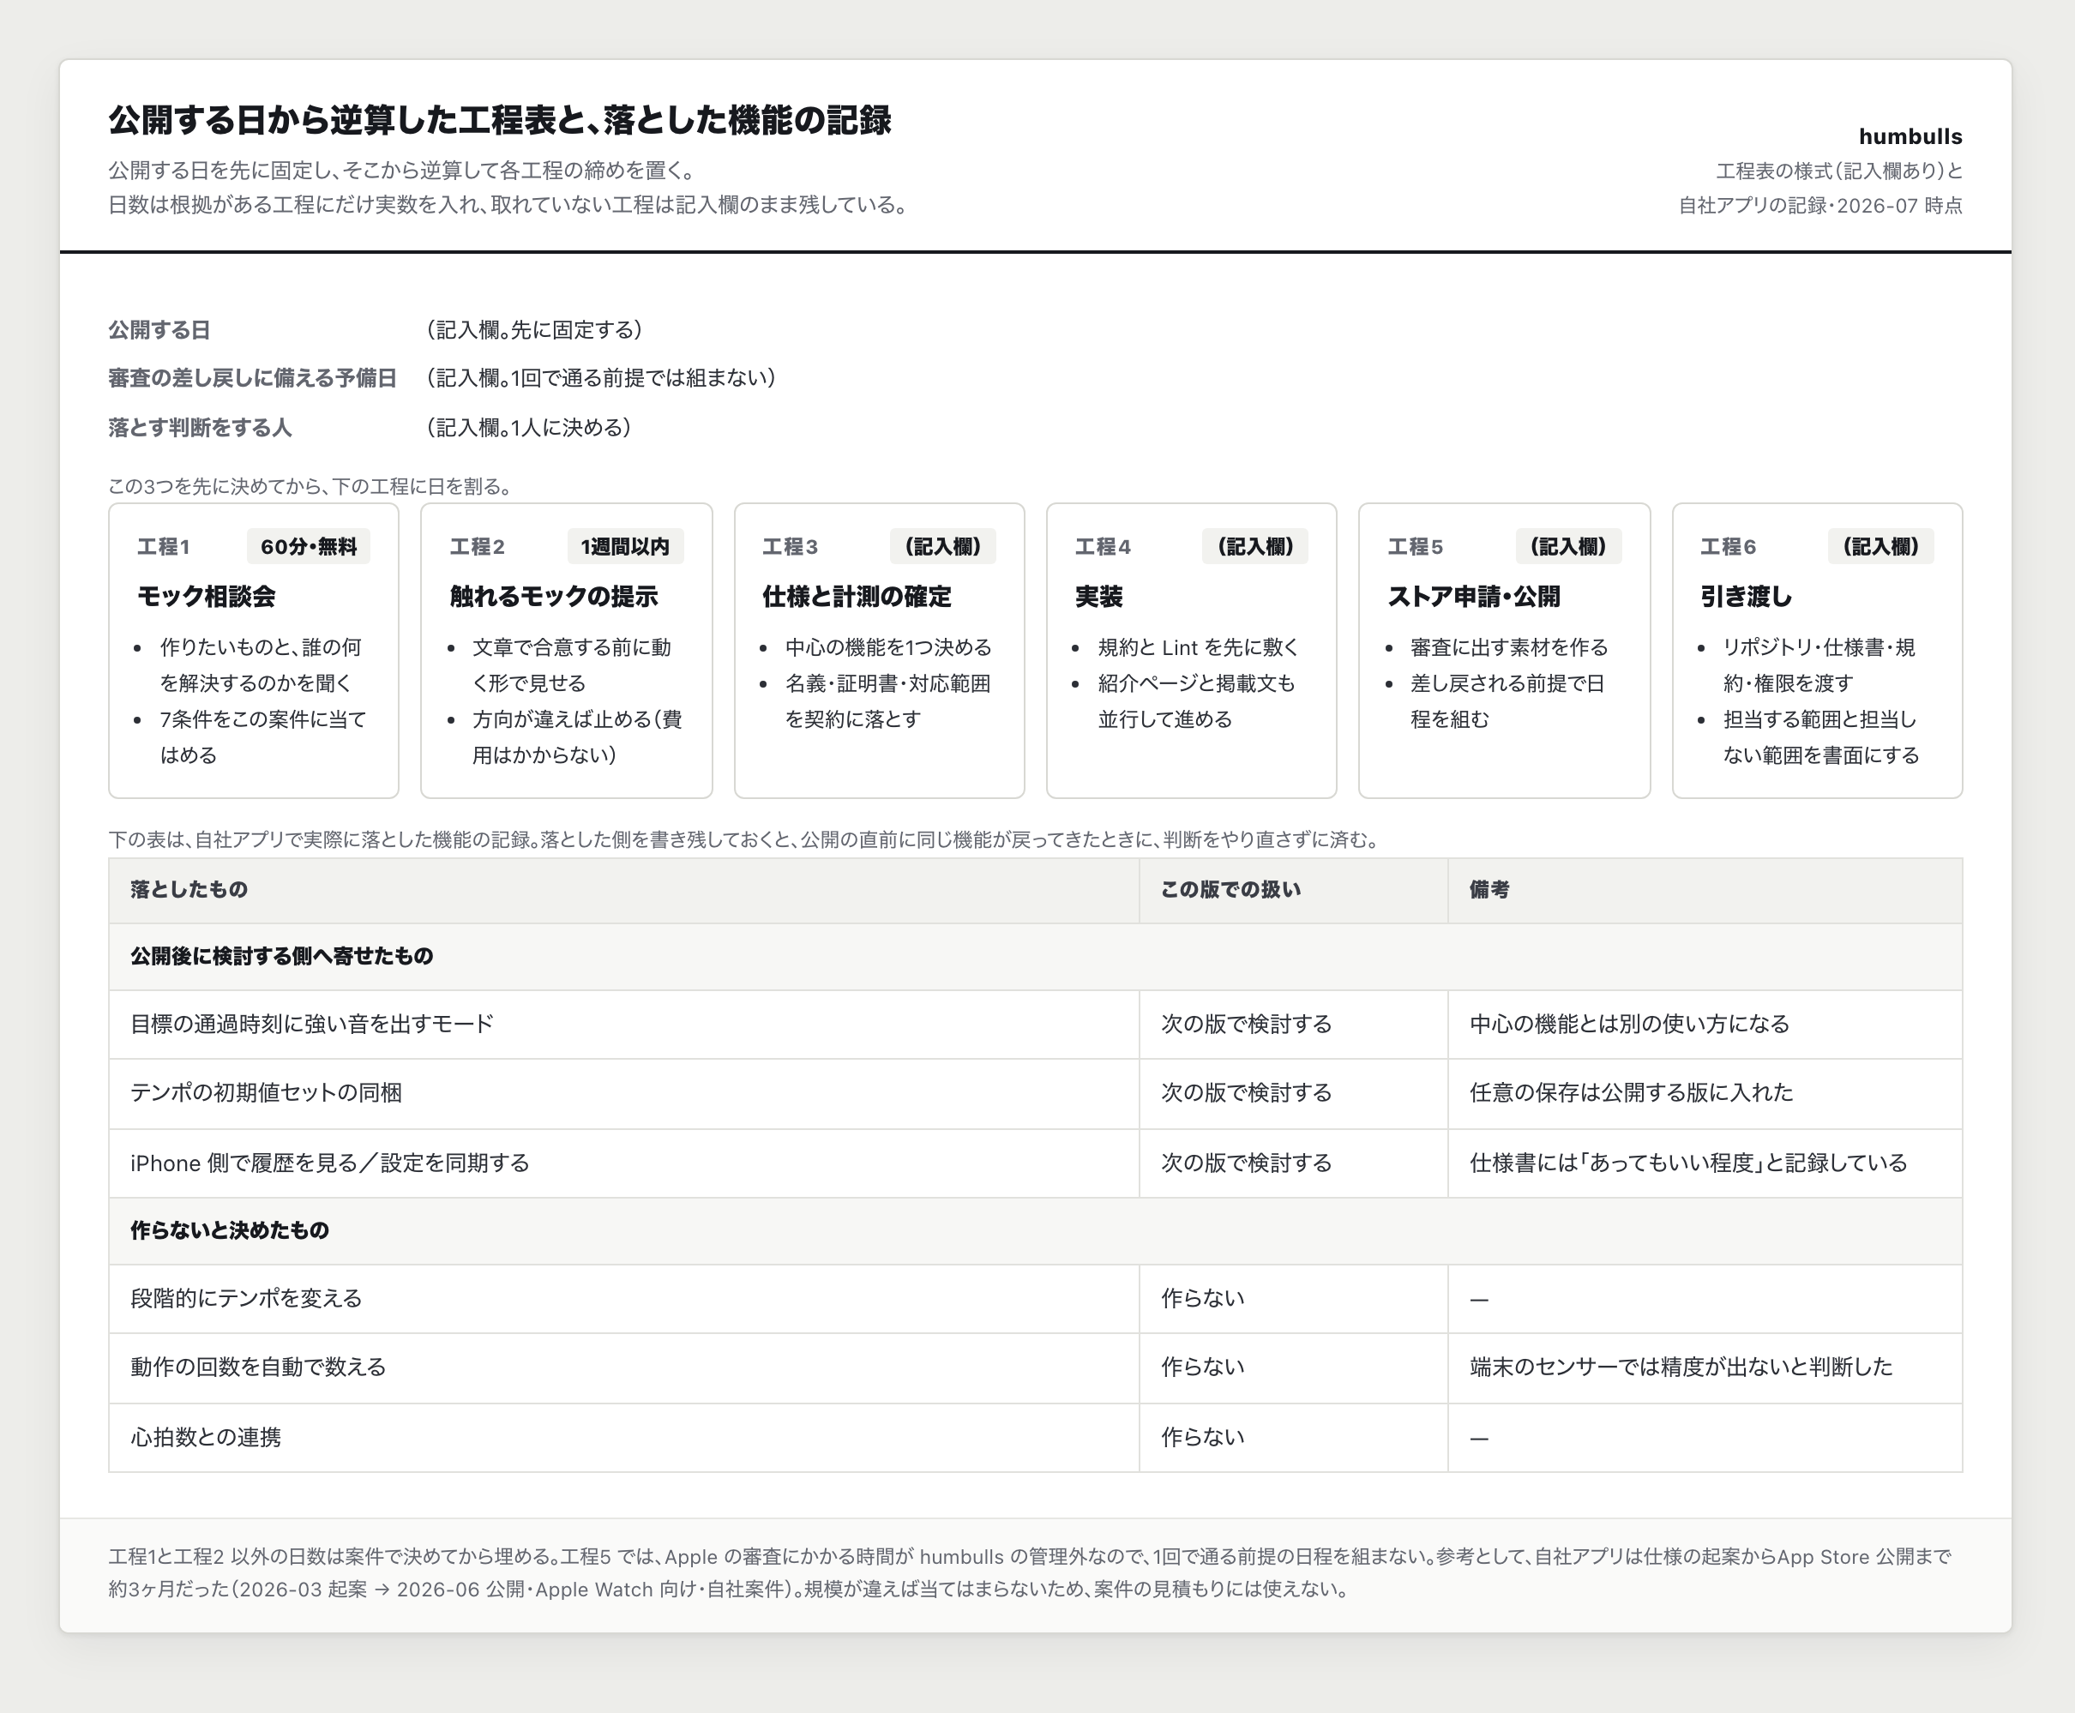Viewport: 2075px width, 1713px height.
Task: Open the 仕様と計測の確定 card title
Action: click(857, 596)
